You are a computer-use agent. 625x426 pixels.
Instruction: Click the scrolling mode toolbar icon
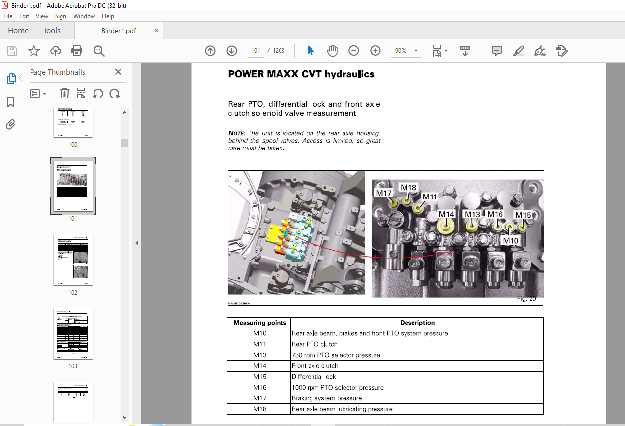465,51
